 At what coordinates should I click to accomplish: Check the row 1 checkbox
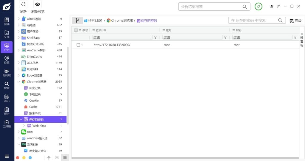tap(78, 45)
